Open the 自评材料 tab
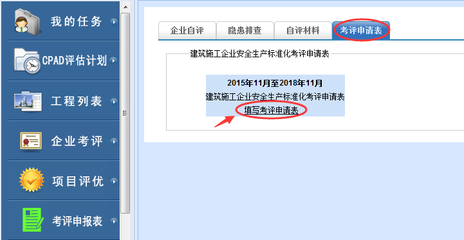The height and width of the screenshot is (240, 464). 302,30
